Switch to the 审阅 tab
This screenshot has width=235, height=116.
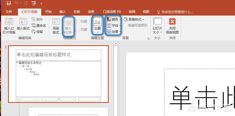pos(132,12)
